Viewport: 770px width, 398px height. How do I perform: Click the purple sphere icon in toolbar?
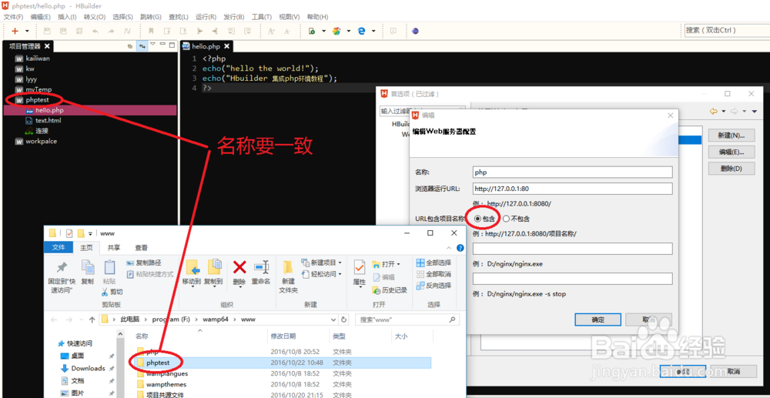pos(416,31)
